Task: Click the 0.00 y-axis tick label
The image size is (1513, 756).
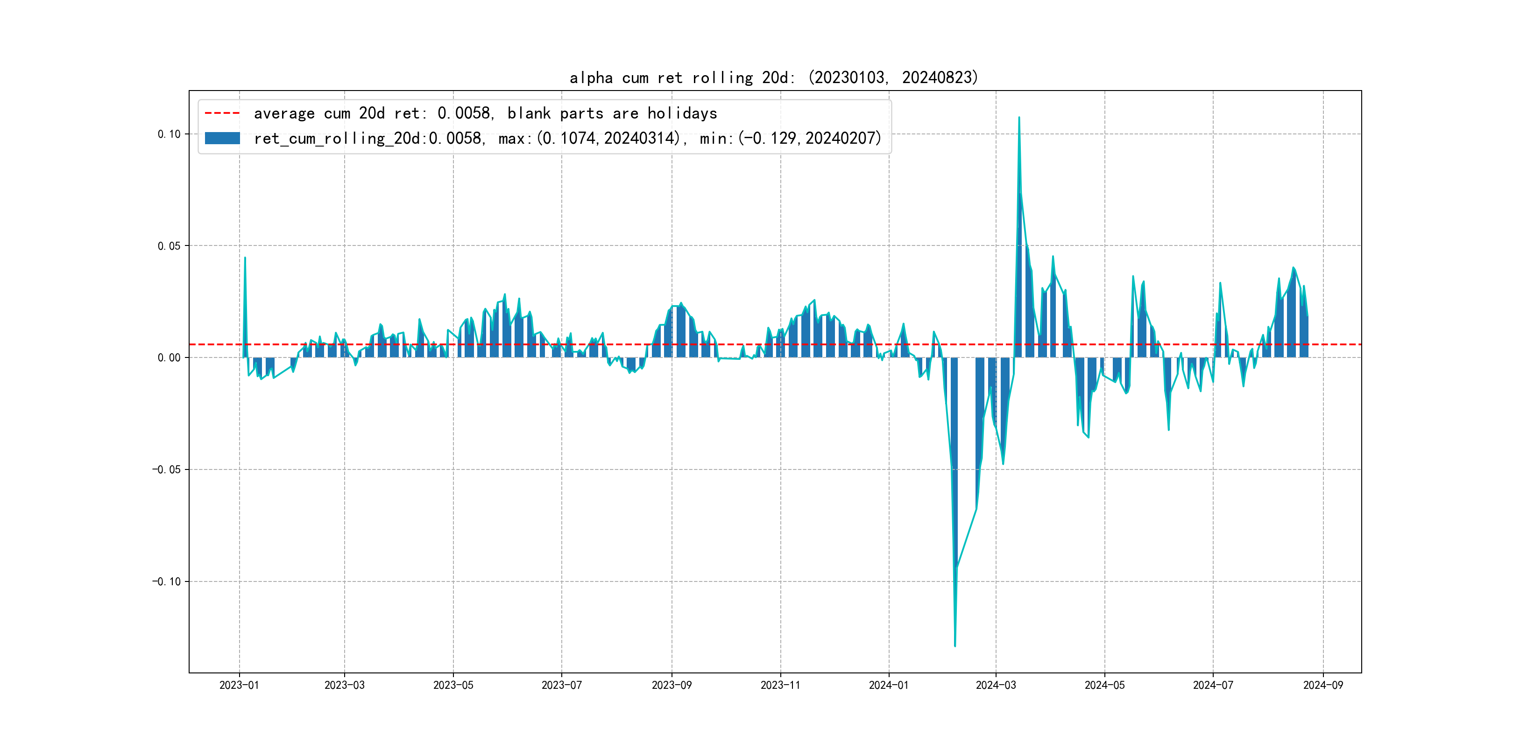Action: click(169, 357)
